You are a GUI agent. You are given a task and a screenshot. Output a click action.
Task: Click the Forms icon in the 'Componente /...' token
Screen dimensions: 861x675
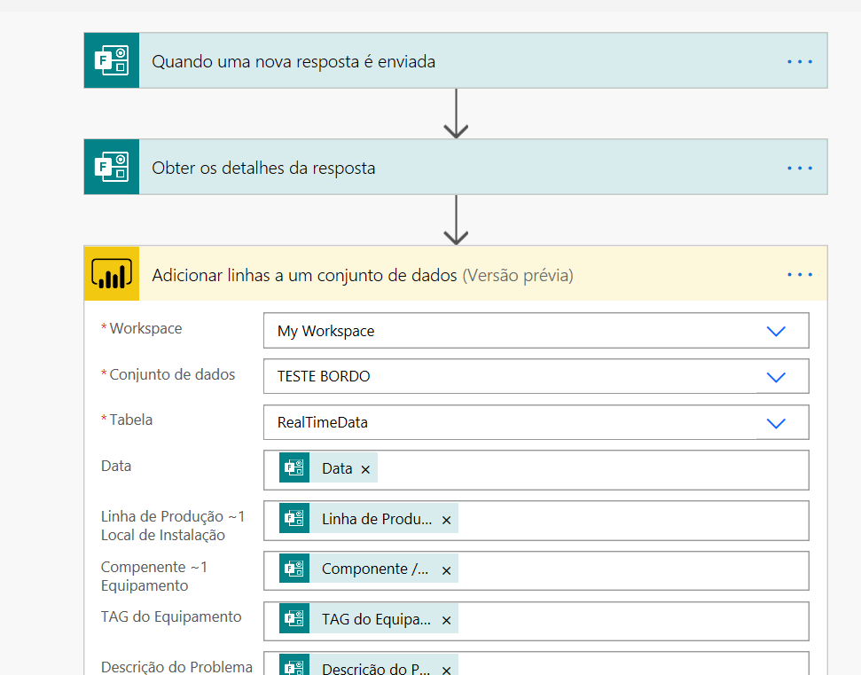point(294,569)
